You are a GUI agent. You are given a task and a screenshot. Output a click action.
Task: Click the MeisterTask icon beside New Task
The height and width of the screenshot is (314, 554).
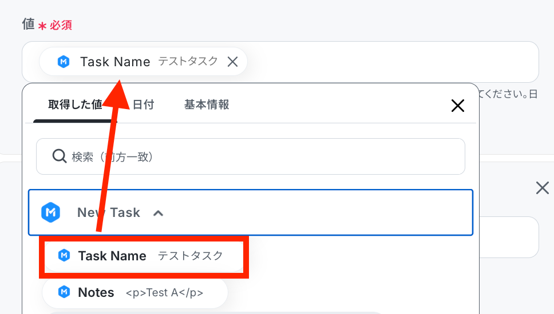(x=51, y=212)
